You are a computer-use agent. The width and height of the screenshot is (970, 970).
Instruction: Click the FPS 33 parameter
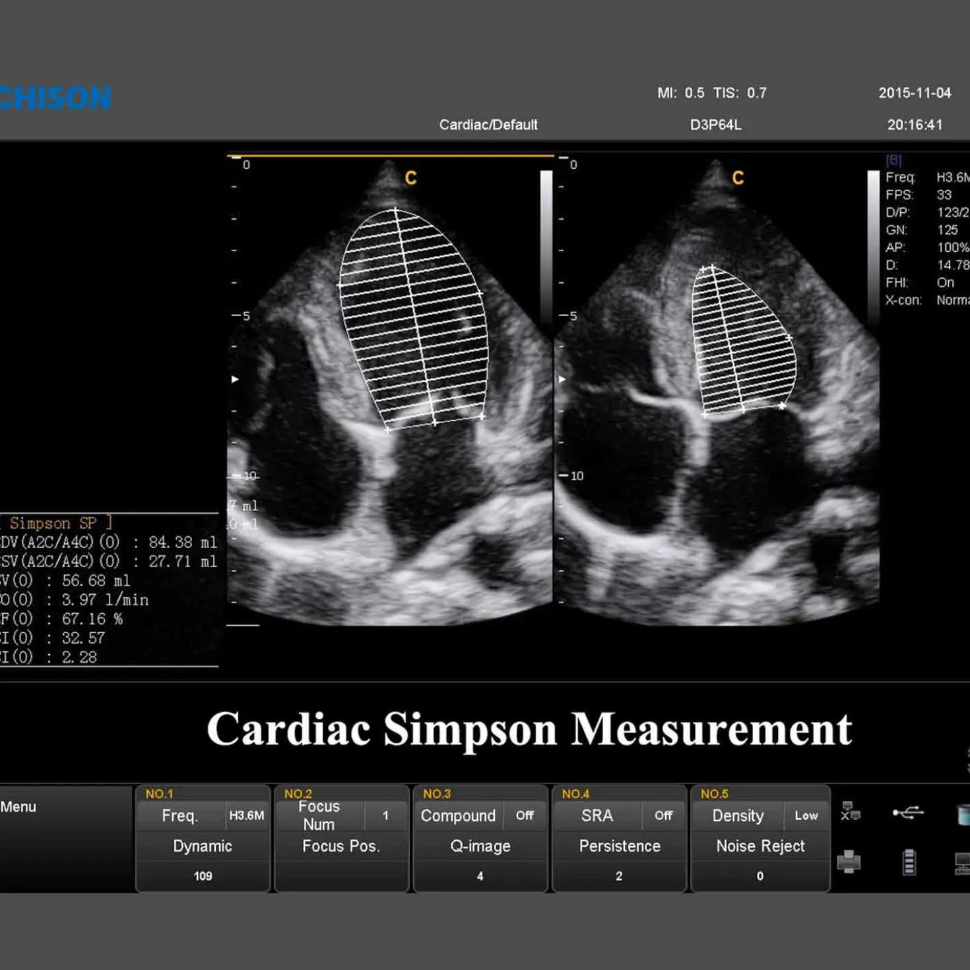(919, 195)
